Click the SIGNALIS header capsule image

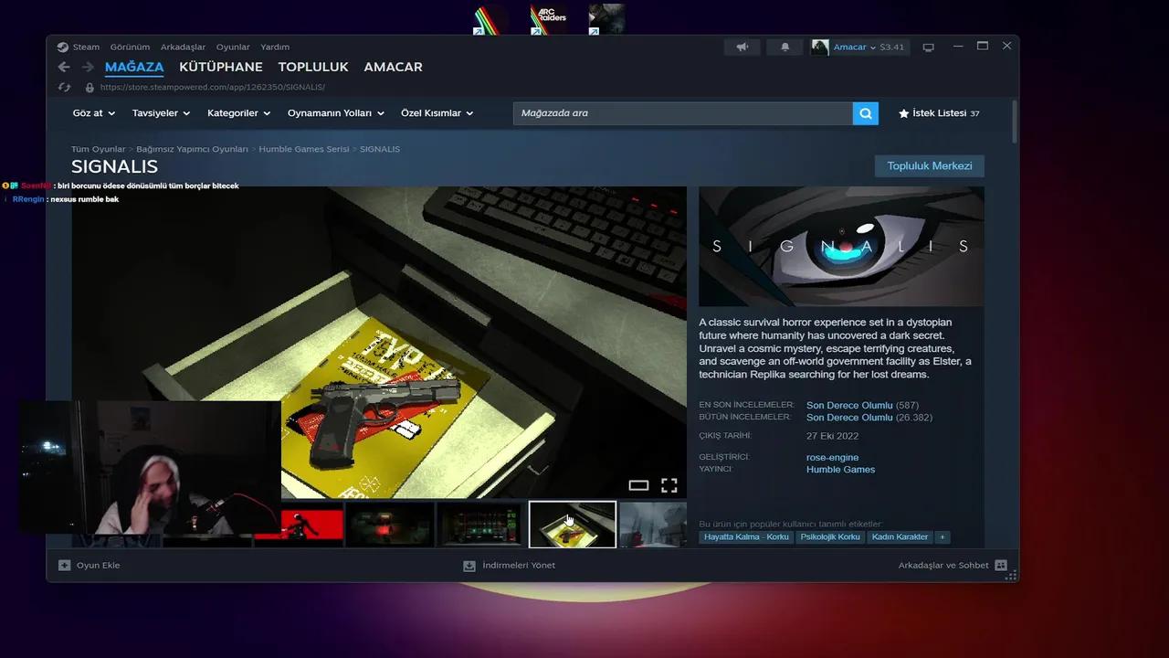(841, 247)
